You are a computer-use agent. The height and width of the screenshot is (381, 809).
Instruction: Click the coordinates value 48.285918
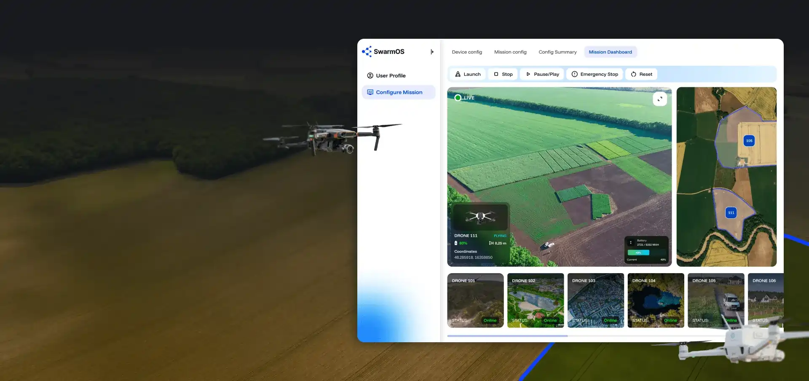coord(473,258)
